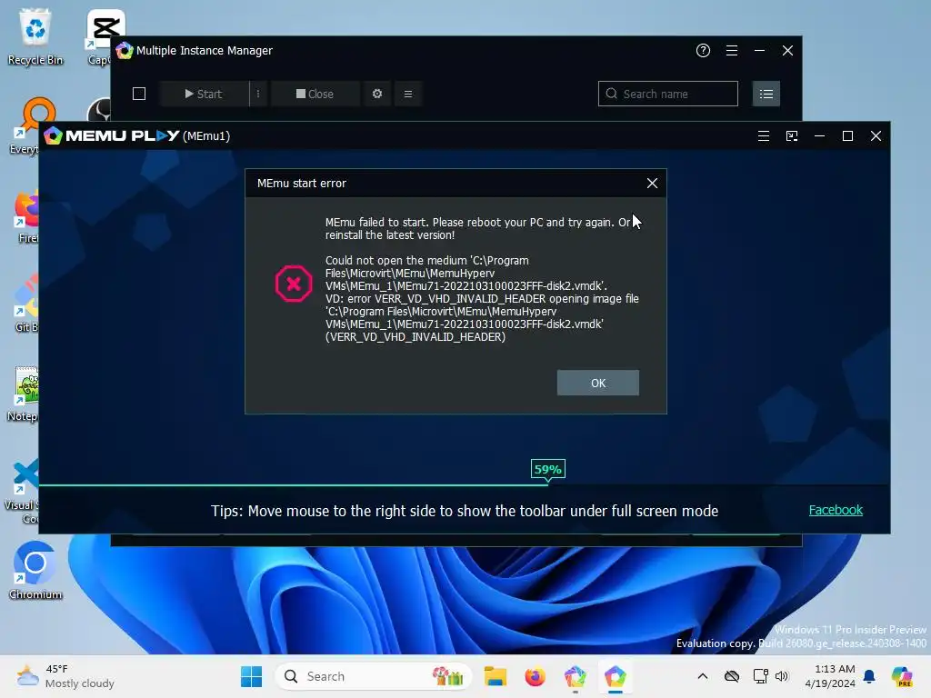931x698 pixels.
Task: Click the Multiple Instance Manager logo icon
Action: [x=124, y=51]
